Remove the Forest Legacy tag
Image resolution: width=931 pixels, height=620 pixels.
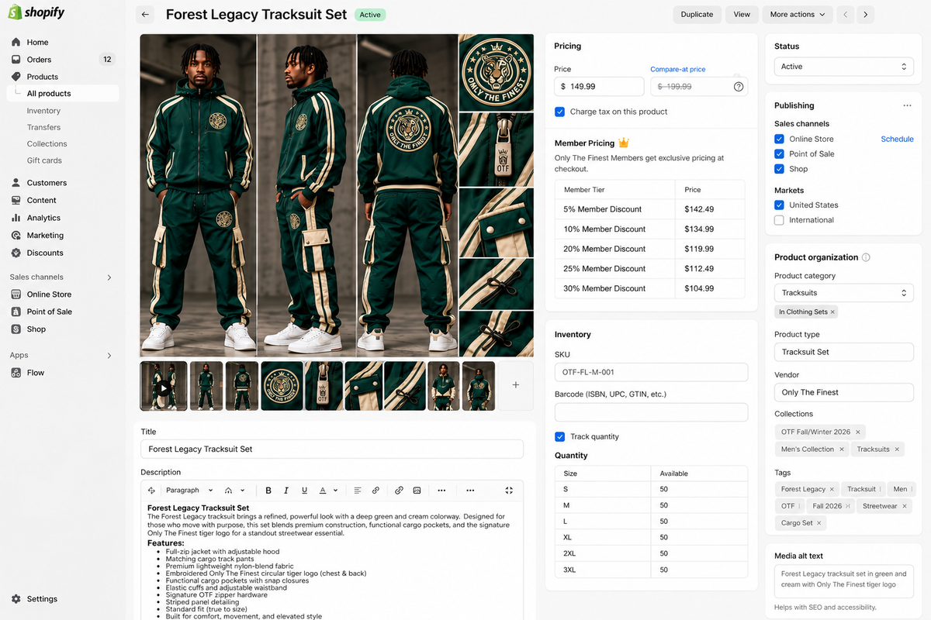(x=832, y=489)
